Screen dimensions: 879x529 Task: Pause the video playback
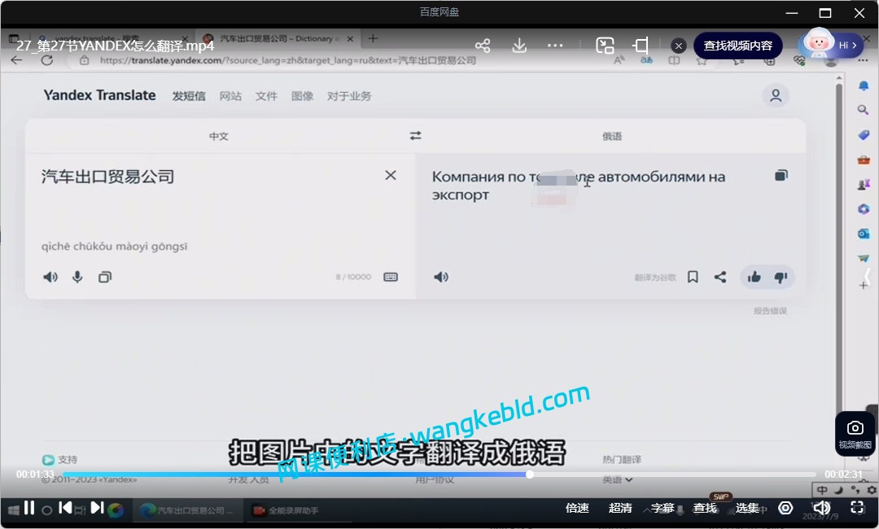[x=29, y=508]
